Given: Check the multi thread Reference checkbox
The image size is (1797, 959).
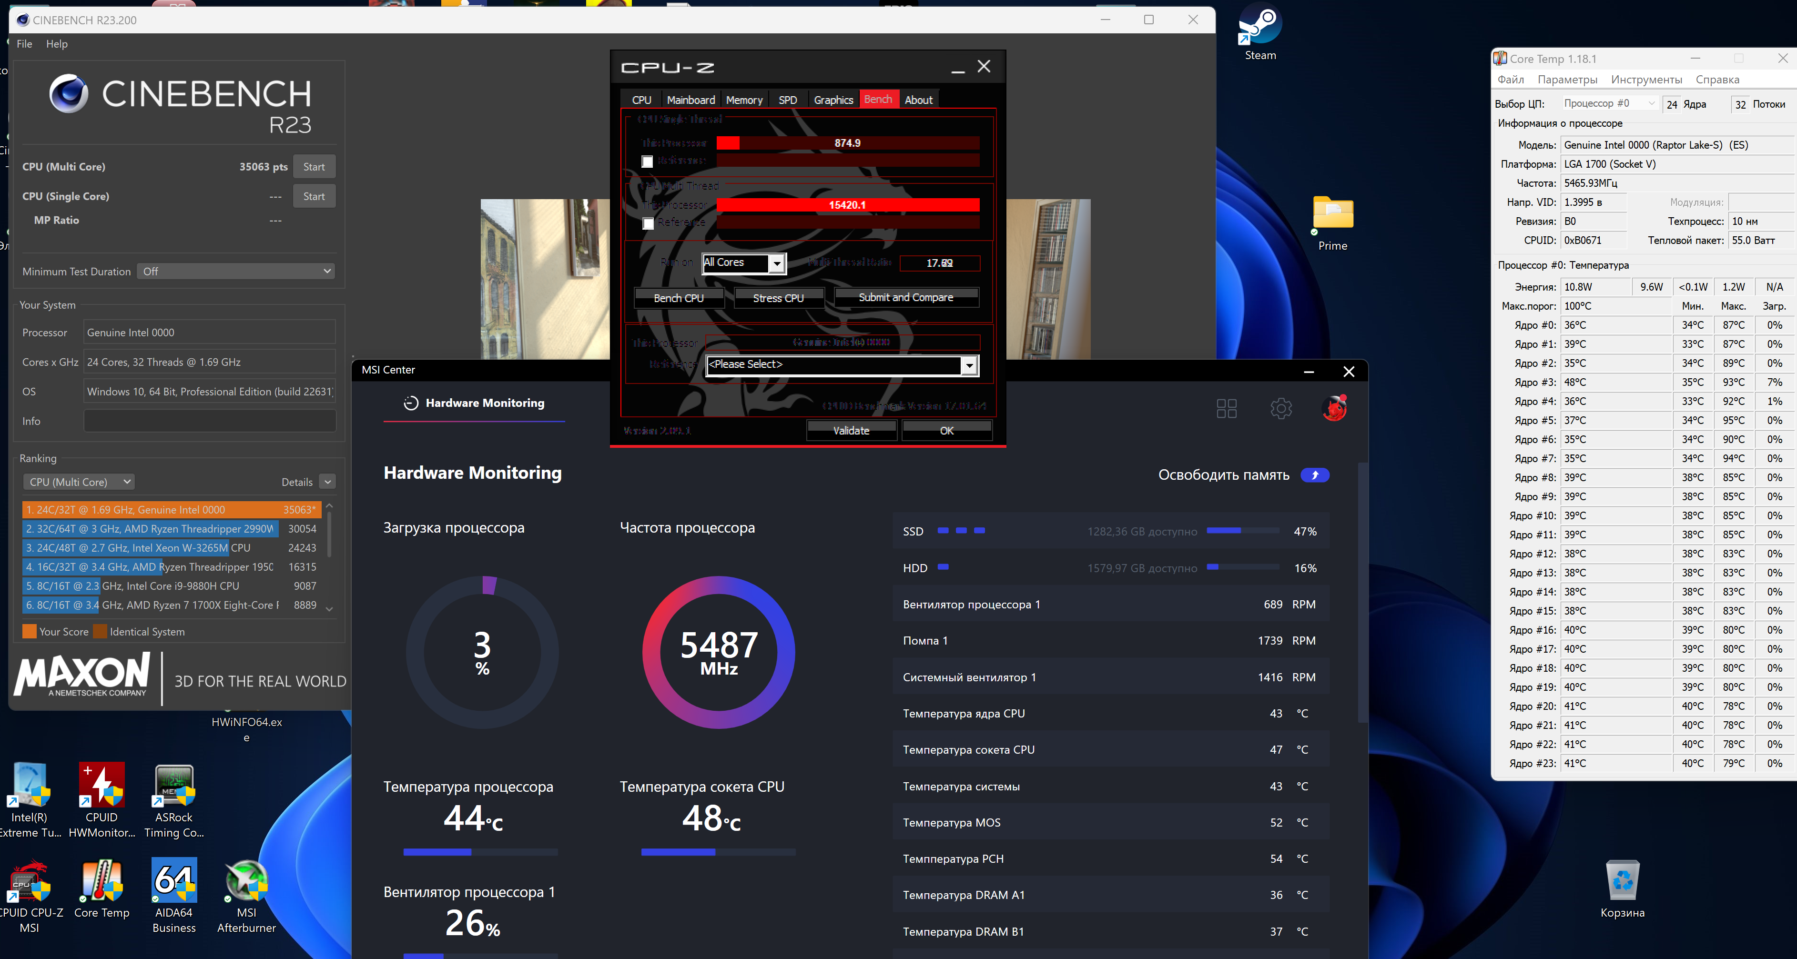Looking at the screenshot, I should 648,223.
